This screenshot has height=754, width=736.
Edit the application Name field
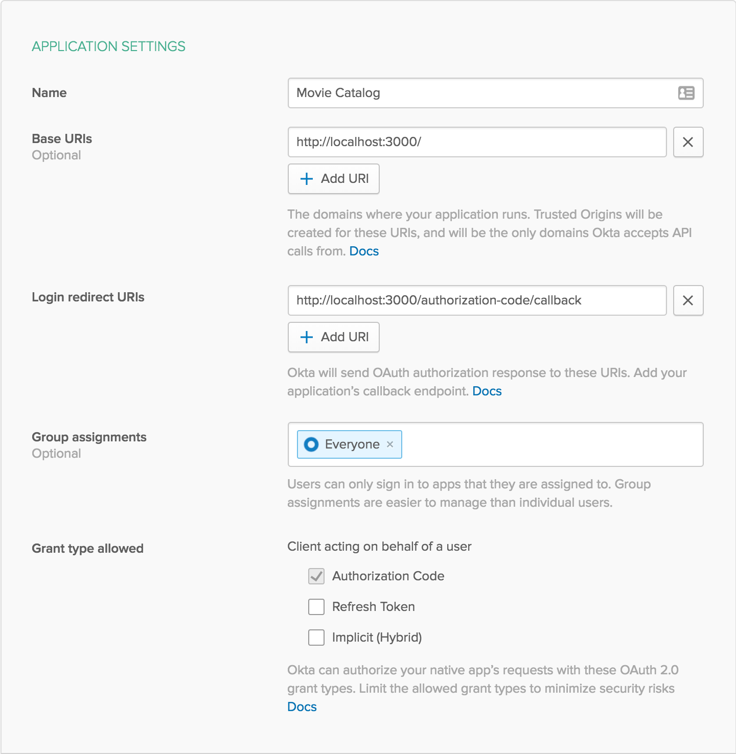coord(480,93)
